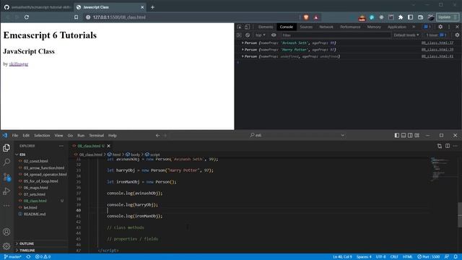Focus the console Filter input

pyautogui.click(x=336, y=35)
